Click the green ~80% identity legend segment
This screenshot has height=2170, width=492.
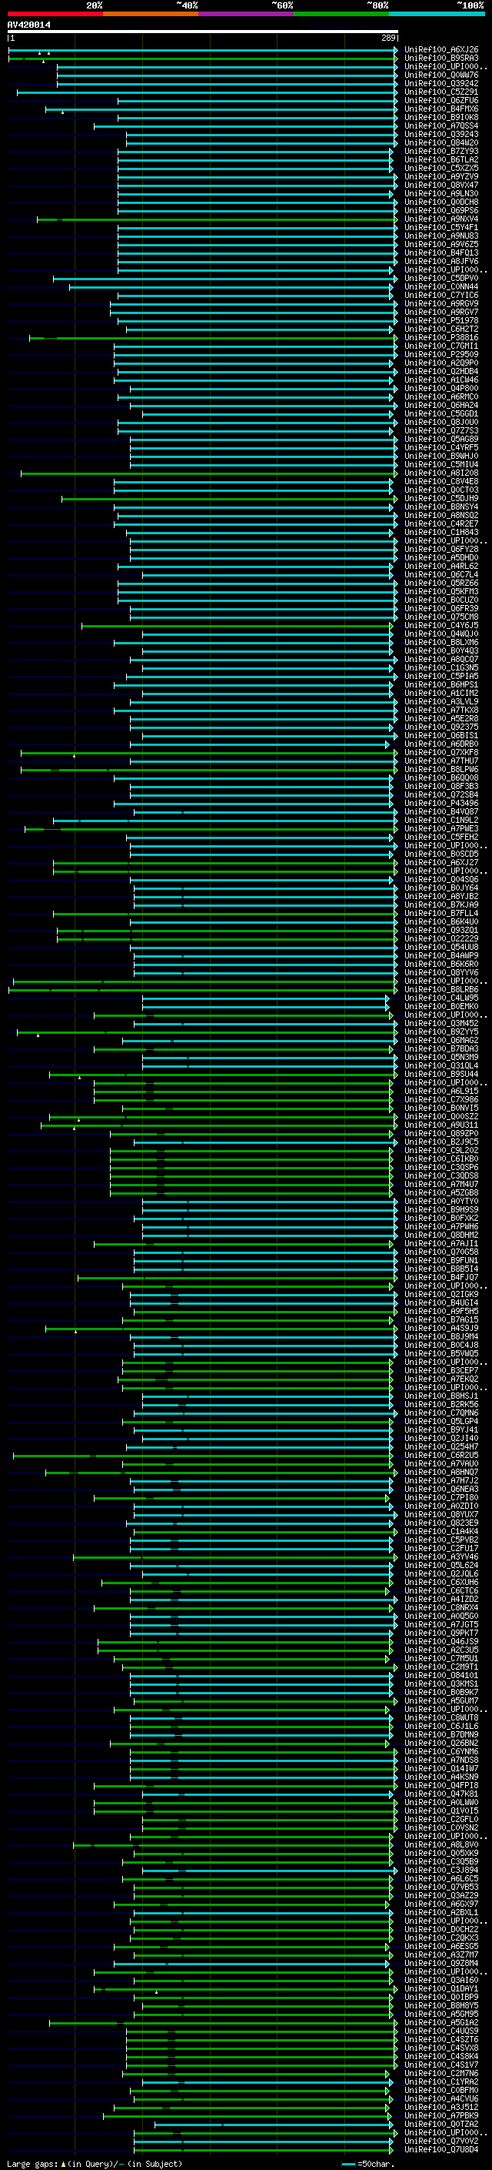[341, 14]
